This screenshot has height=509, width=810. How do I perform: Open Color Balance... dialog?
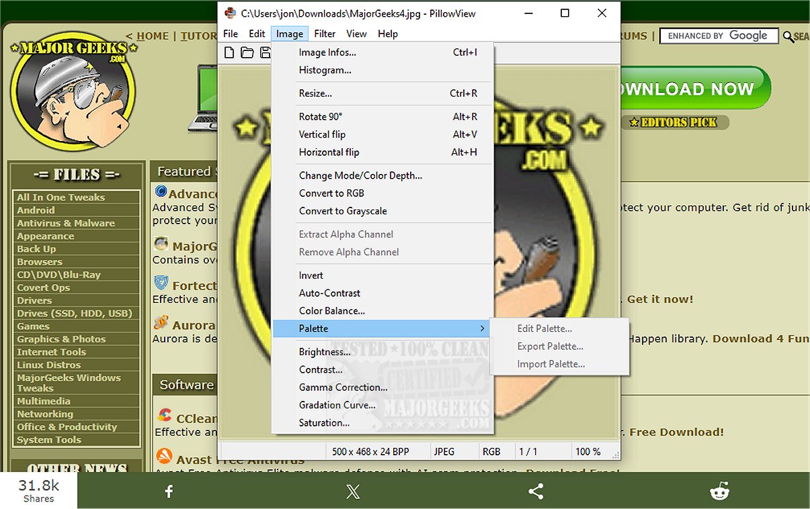click(x=382, y=311)
